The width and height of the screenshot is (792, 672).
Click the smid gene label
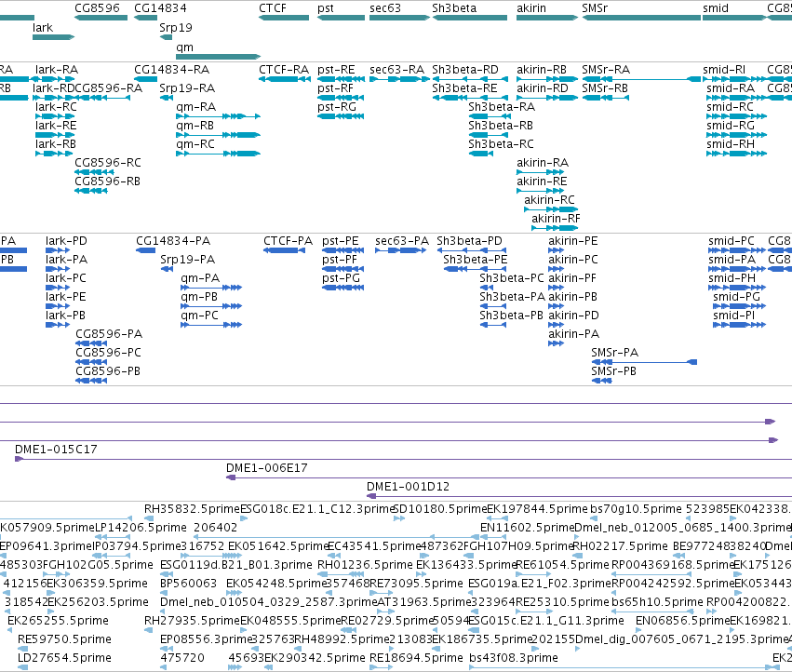(716, 8)
